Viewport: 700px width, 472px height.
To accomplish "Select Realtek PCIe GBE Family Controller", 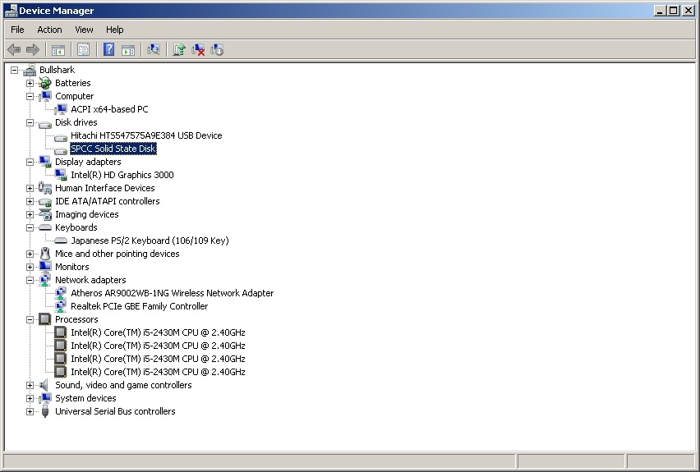I will point(139,306).
